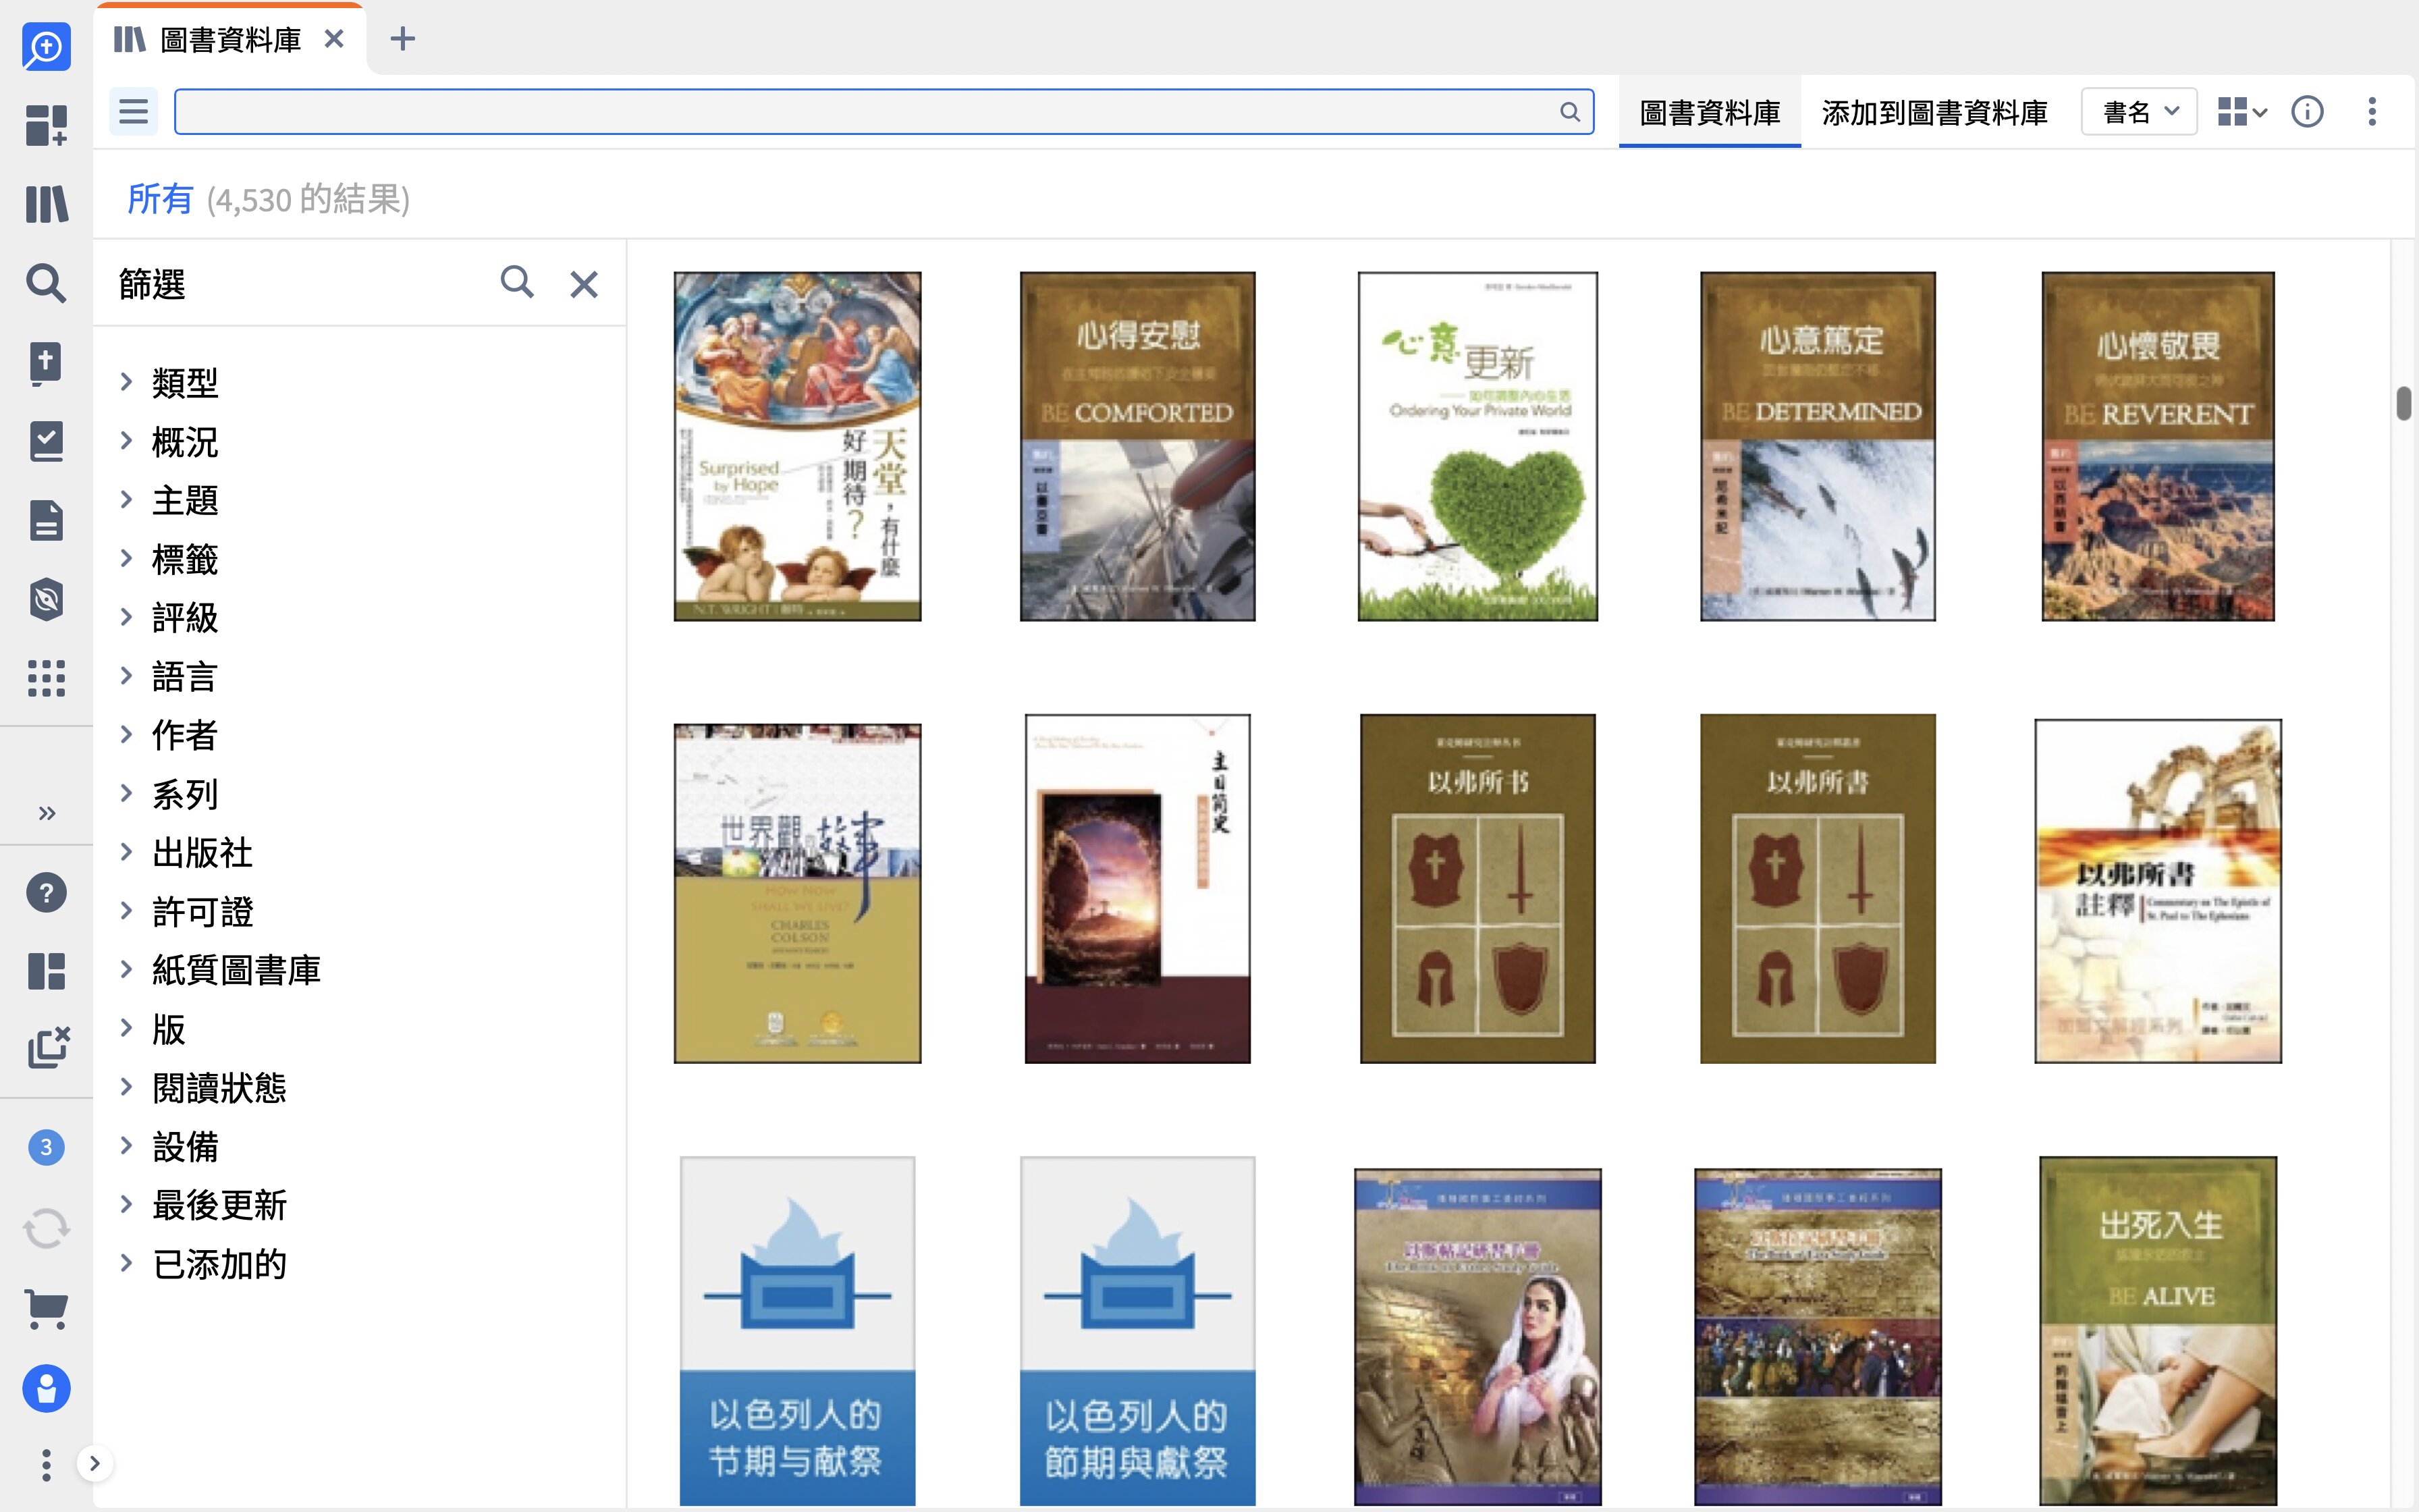Open the BE COMFORTED book cover
Viewport: 2419px width, 1512px height.
(x=1137, y=446)
